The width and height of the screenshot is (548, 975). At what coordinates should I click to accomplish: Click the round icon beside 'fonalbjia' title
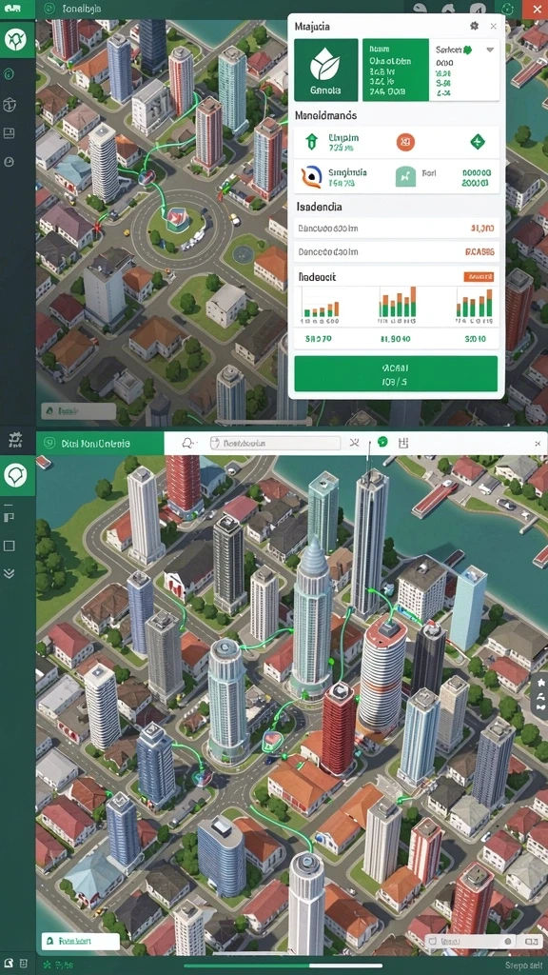(x=49, y=10)
